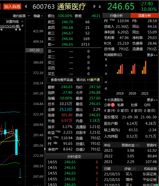The height and width of the screenshot is (186, 159).
Task: Click the red question mark by 公募
Action: coord(113,105)
